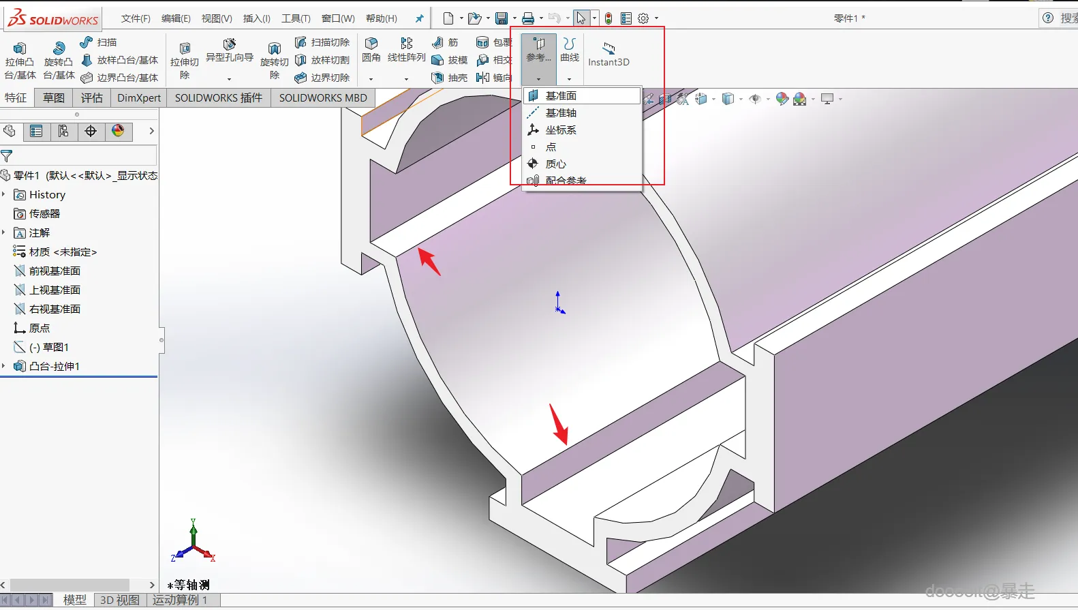Viewport: 1078px width, 610px height.
Task: Switch to the SOLIDWORKS MBD tab
Action: click(x=323, y=98)
